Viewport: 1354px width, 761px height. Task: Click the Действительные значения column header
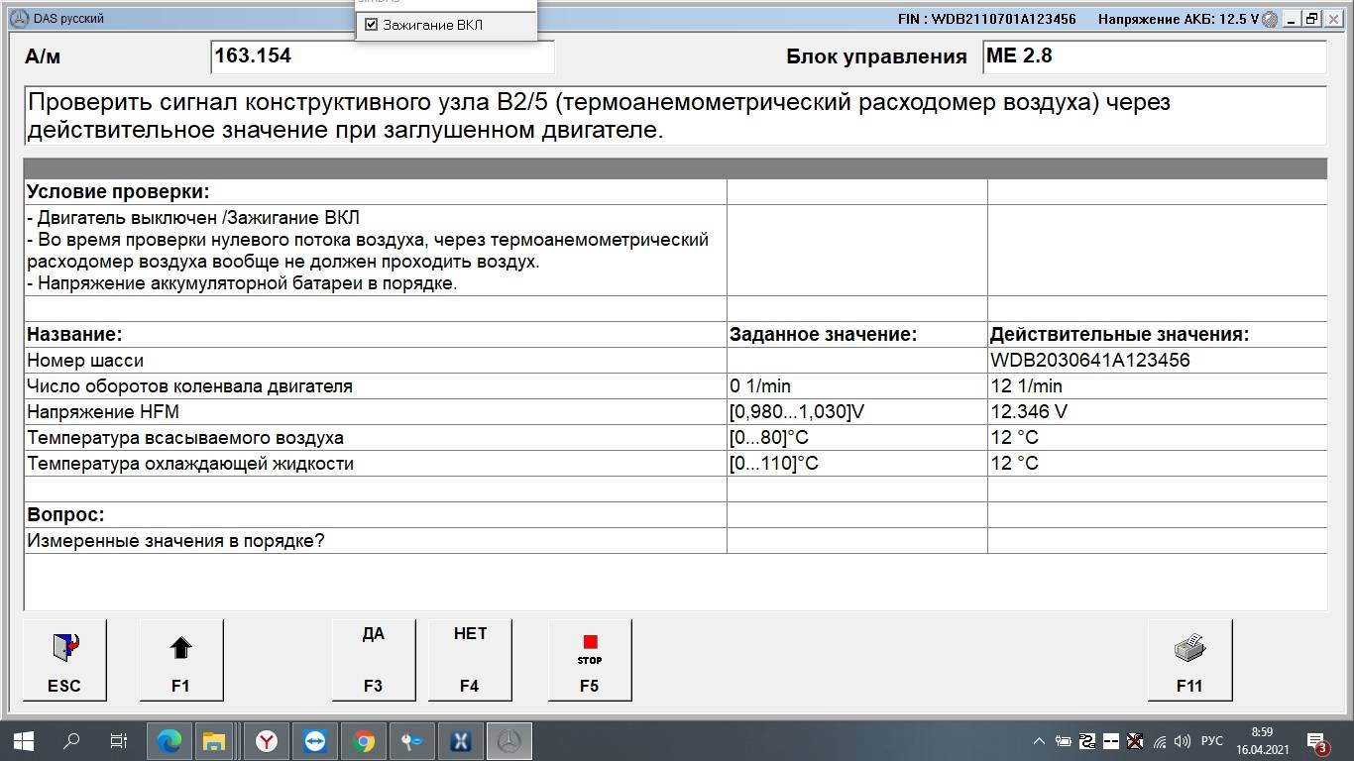(x=1120, y=335)
